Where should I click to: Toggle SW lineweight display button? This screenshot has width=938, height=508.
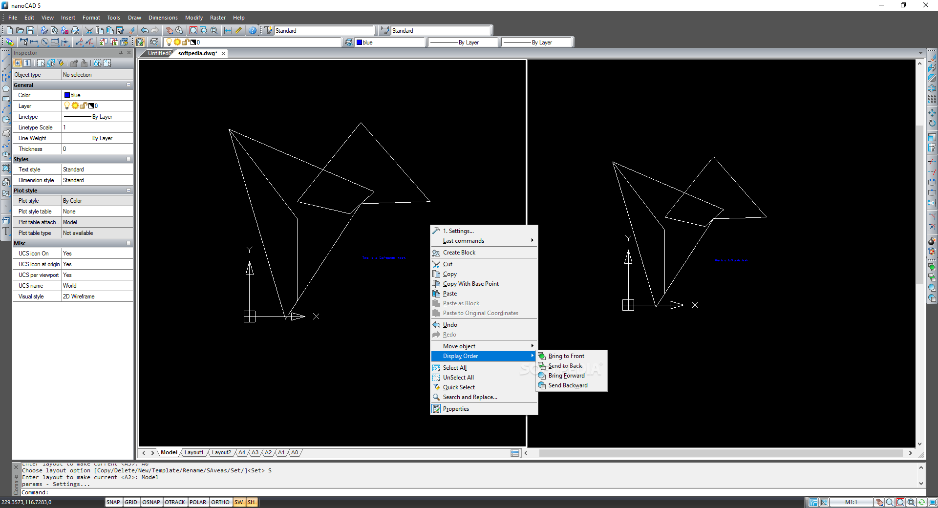[x=238, y=502]
